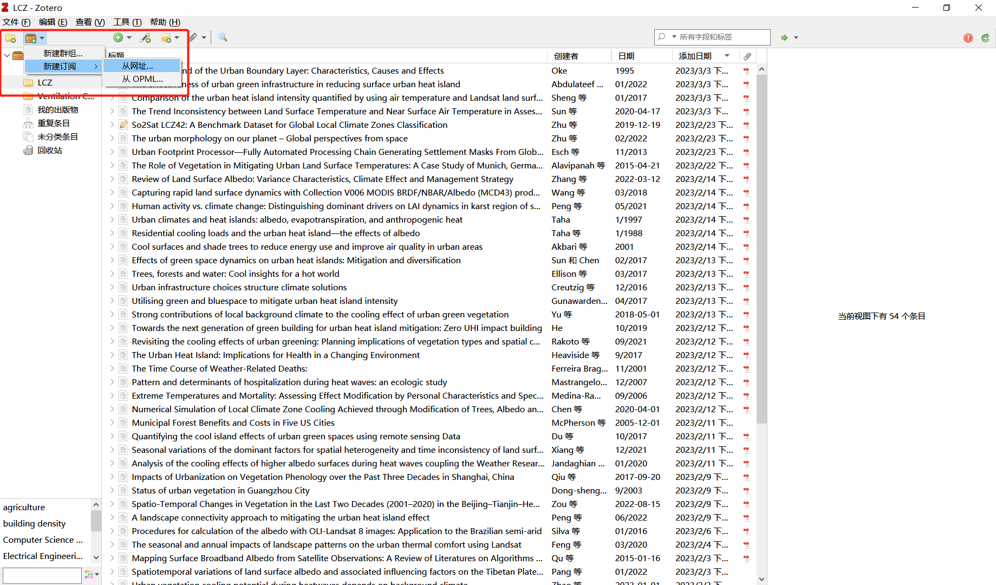This screenshot has height=585, width=996.
Task: Click the PDF icon in the Taha 1/1997 row
Action: click(746, 220)
